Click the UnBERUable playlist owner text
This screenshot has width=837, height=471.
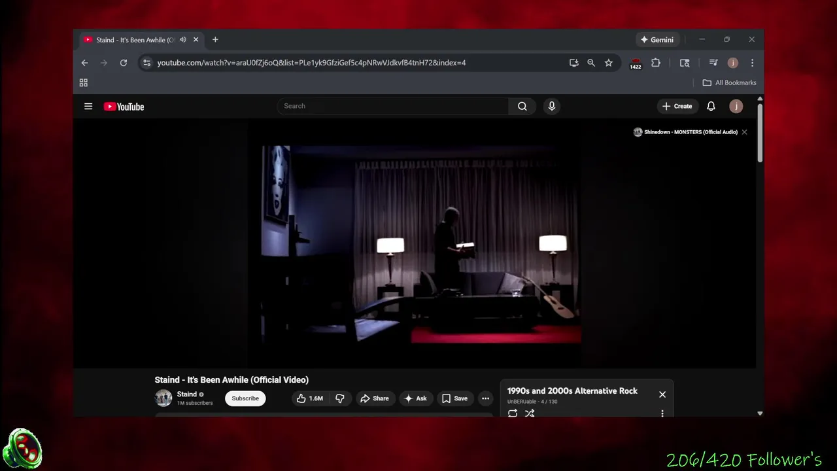tap(522, 402)
